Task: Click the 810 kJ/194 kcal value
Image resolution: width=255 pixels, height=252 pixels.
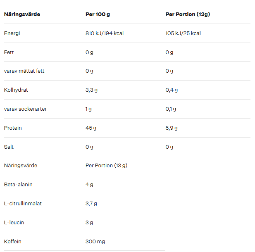Action: click(105, 33)
